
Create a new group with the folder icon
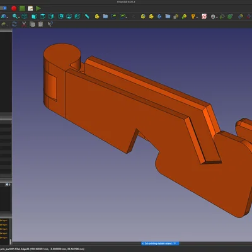point(105,16)
